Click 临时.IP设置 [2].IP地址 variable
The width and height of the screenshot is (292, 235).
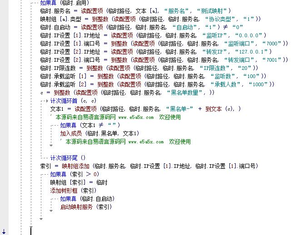tap(70, 52)
